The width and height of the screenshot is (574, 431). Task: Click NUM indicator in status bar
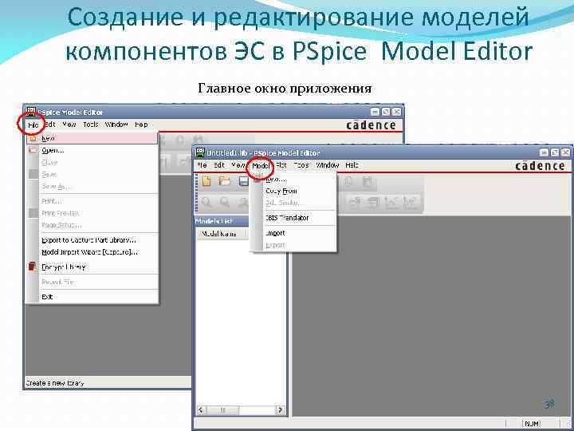pos(532,423)
